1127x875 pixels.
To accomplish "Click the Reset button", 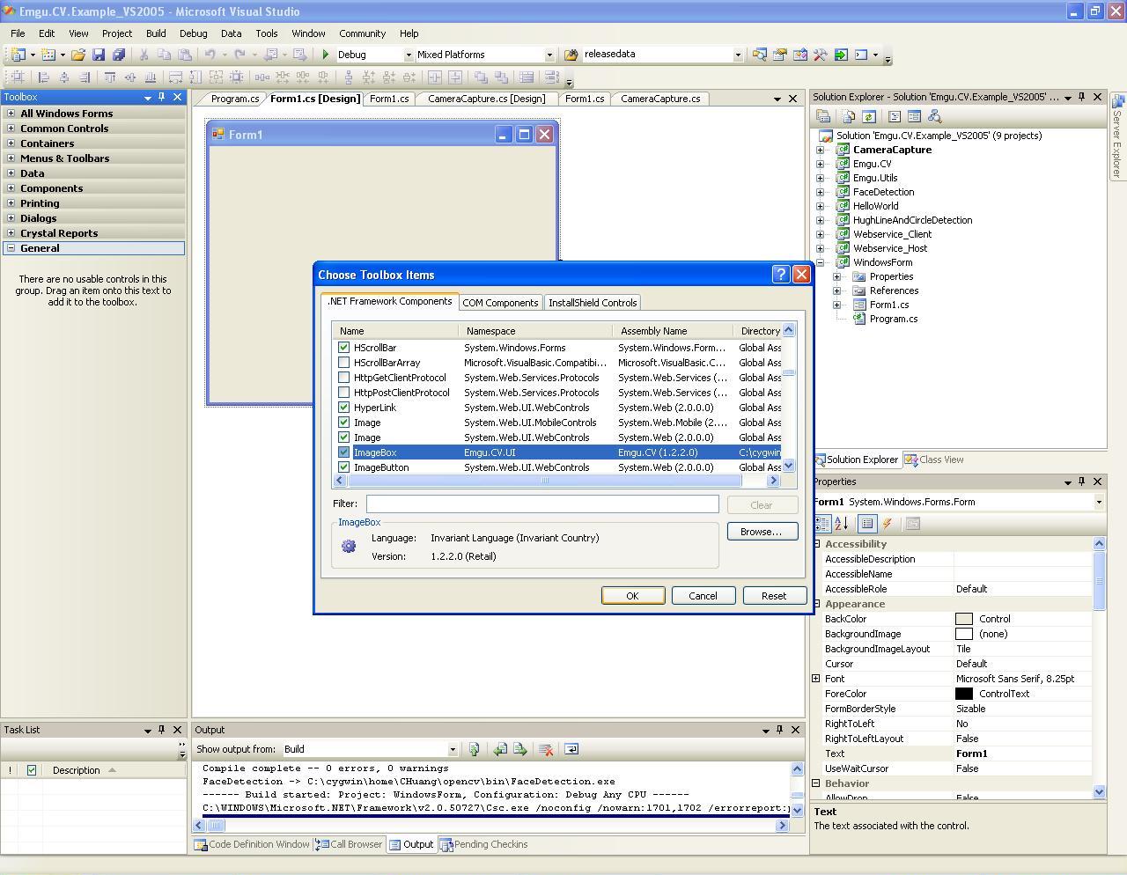I will [774, 596].
